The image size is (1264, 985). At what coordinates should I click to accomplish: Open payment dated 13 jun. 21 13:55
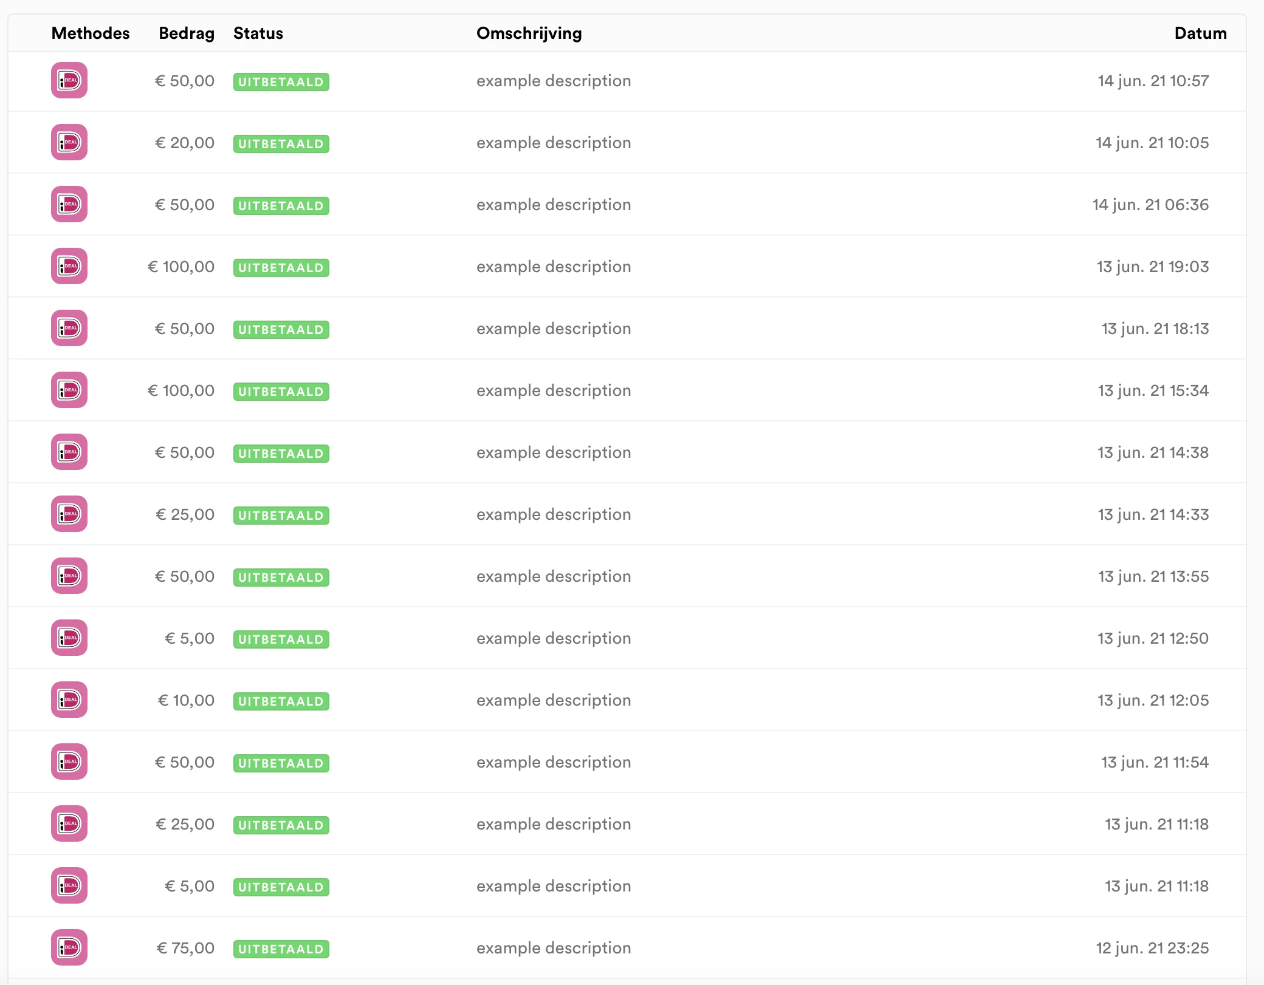pyautogui.click(x=1153, y=576)
